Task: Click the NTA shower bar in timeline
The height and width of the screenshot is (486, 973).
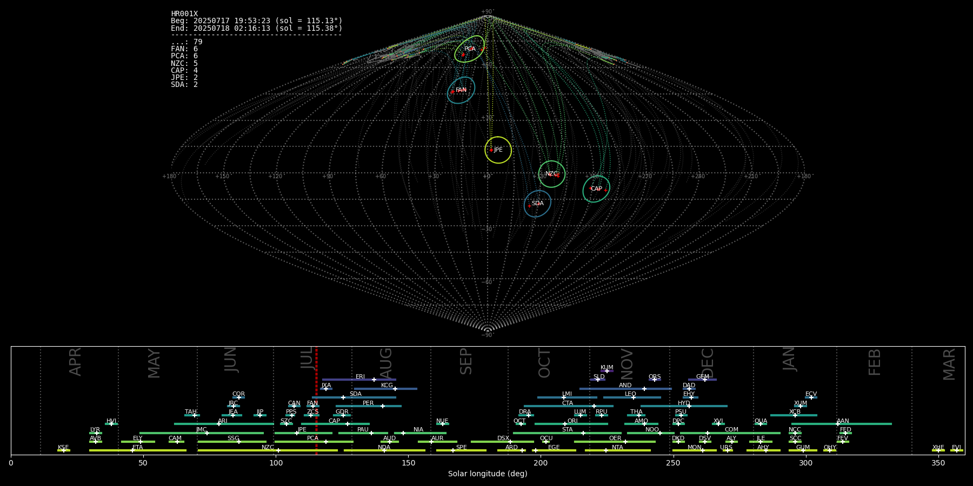Action: coord(618,450)
